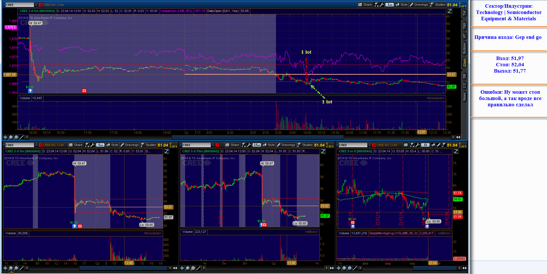Screen dimensions: 547x274
Task: Open wrench settings in daily chart
Action: (417, 145)
